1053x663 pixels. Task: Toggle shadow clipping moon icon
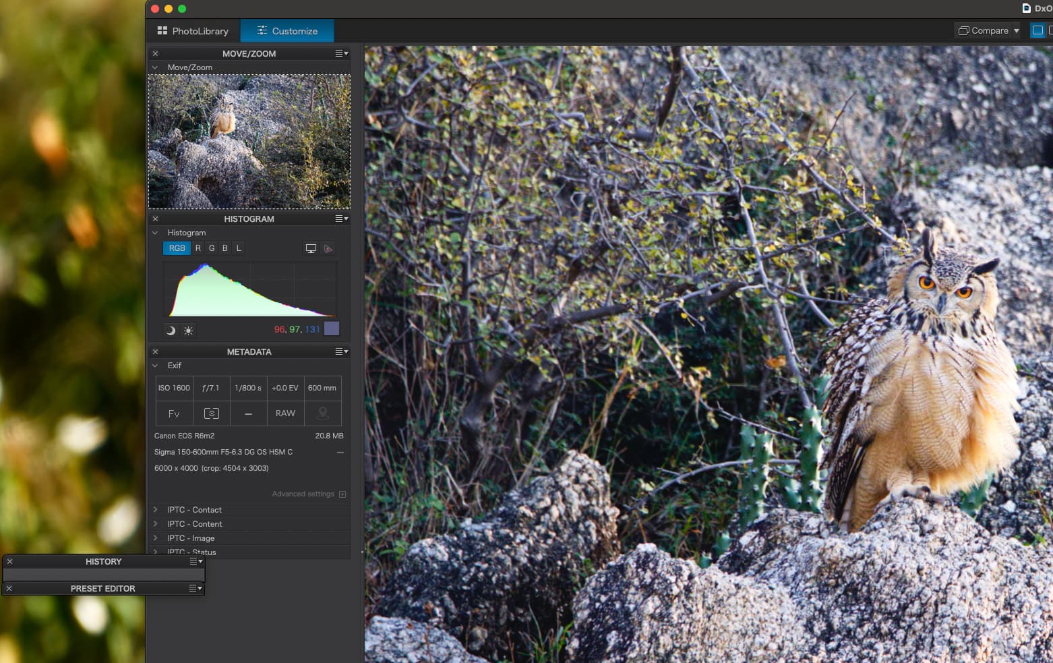[x=171, y=330]
